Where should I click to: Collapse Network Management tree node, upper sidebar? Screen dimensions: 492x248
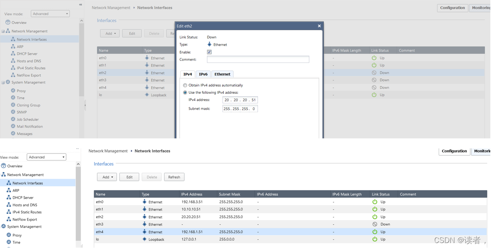pyautogui.click(x=3, y=31)
